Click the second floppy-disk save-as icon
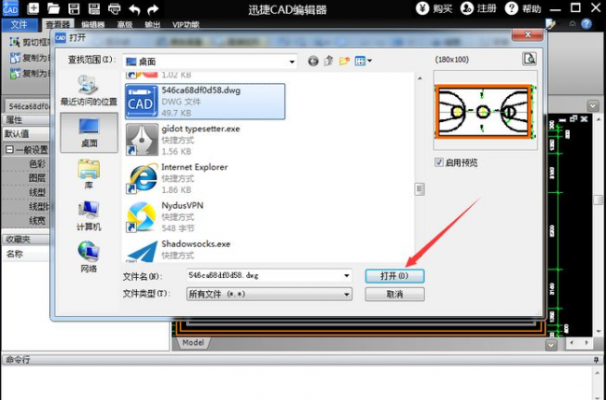Viewport: 606px width, 400px height. pos(94,8)
